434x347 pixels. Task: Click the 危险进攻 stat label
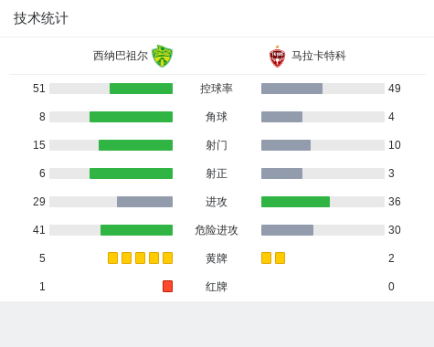[217, 230]
